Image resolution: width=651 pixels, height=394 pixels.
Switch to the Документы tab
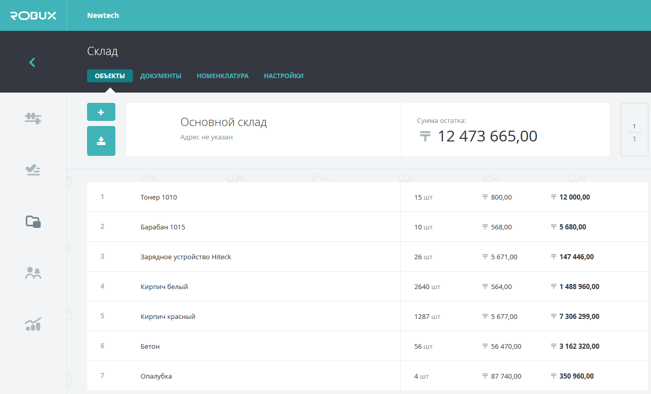tap(161, 76)
